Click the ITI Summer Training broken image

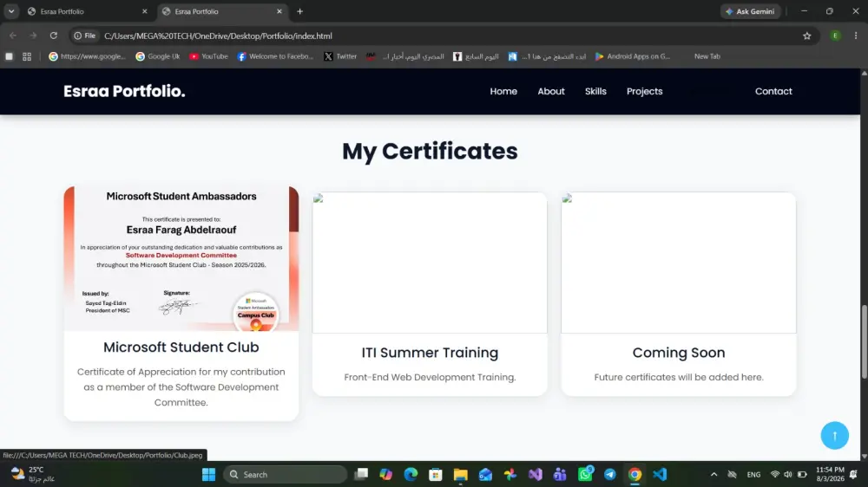coord(430,263)
